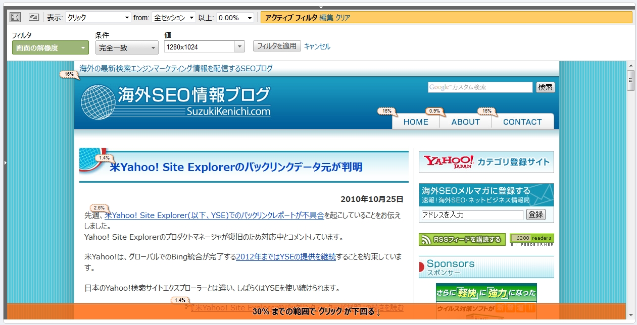Click the 1280x1024 value field
Viewport: 637px width, 325px height.
pyautogui.click(x=200, y=47)
